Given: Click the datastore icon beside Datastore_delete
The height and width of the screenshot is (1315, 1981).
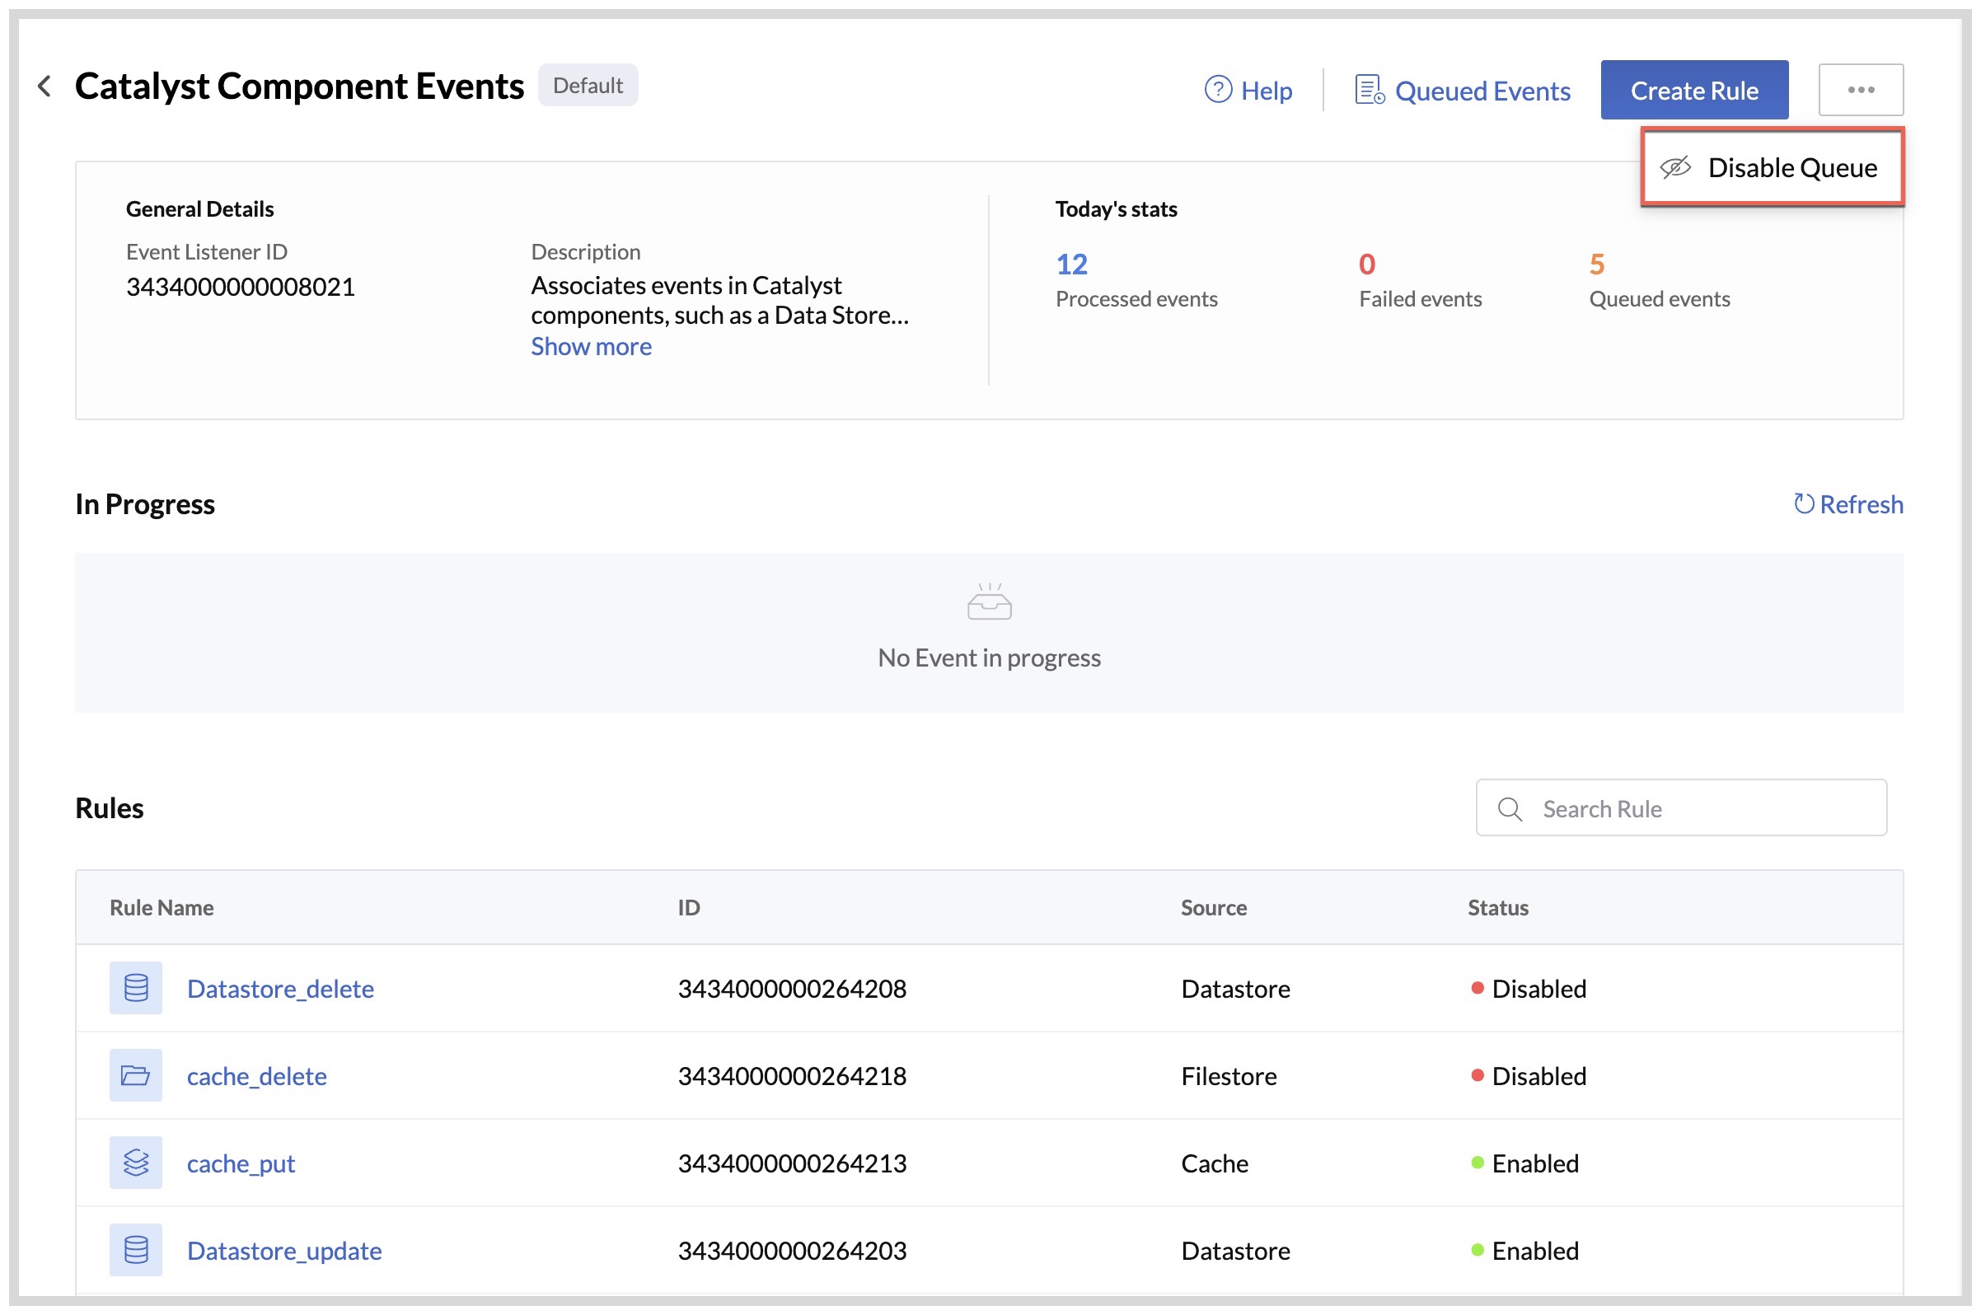Looking at the screenshot, I should tap(135, 988).
